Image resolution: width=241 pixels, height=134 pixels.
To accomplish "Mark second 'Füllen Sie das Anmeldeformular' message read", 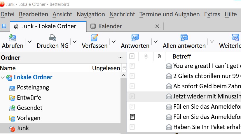I will pyautogui.click(x=132, y=117).
